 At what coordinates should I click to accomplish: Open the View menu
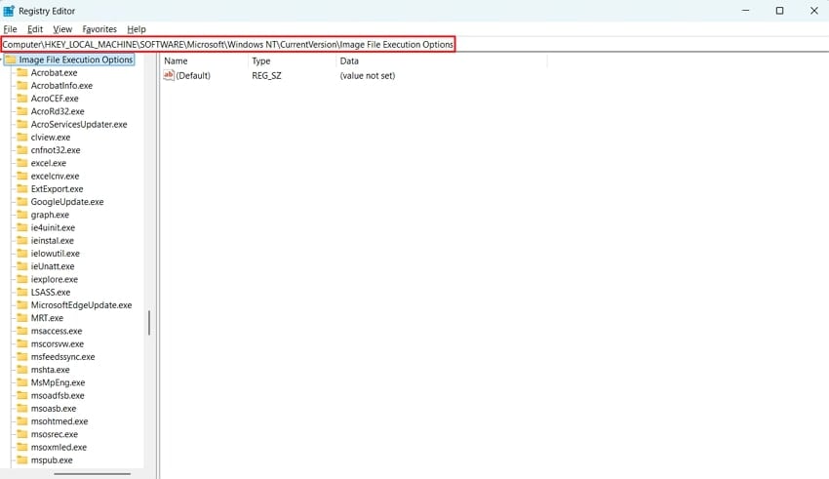[x=62, y=29]
